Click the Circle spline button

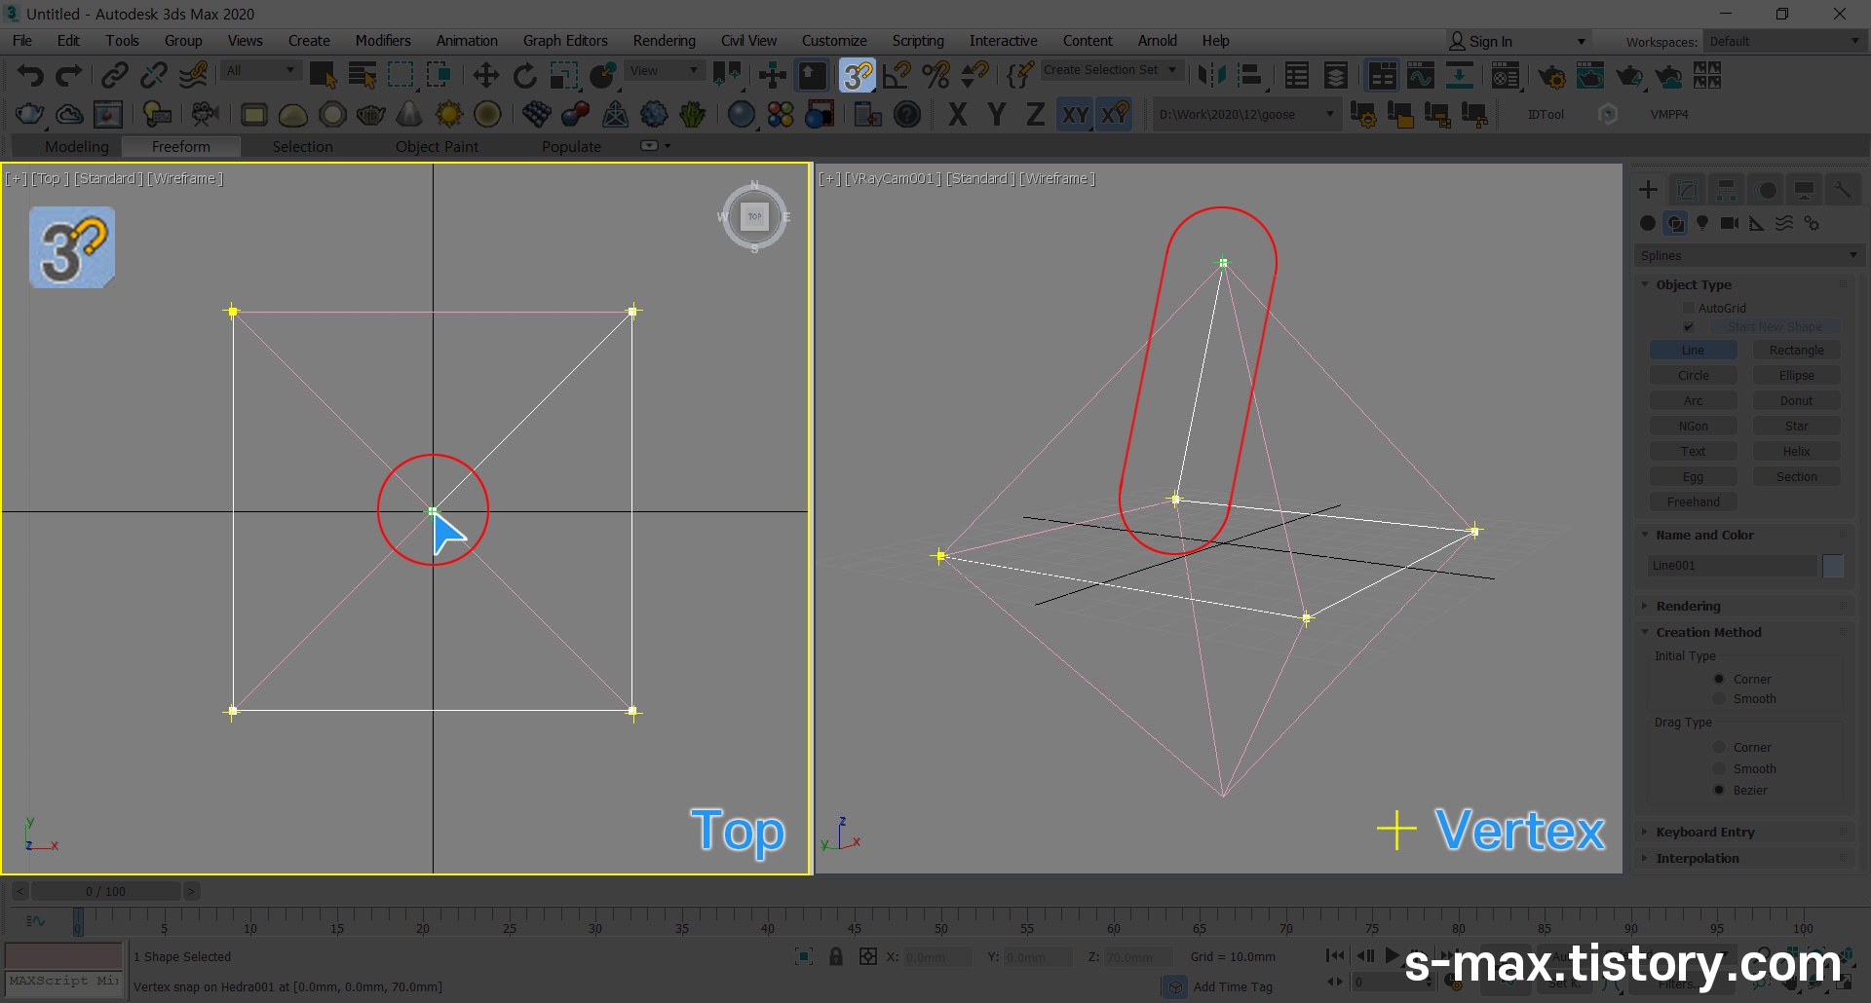pos(1694,375)
